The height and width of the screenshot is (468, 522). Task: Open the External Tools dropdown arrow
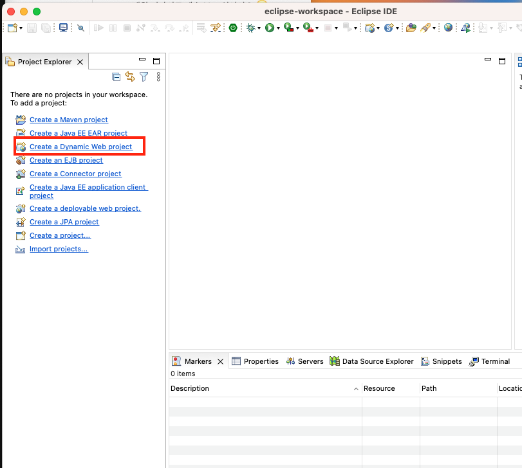point(317,28)
